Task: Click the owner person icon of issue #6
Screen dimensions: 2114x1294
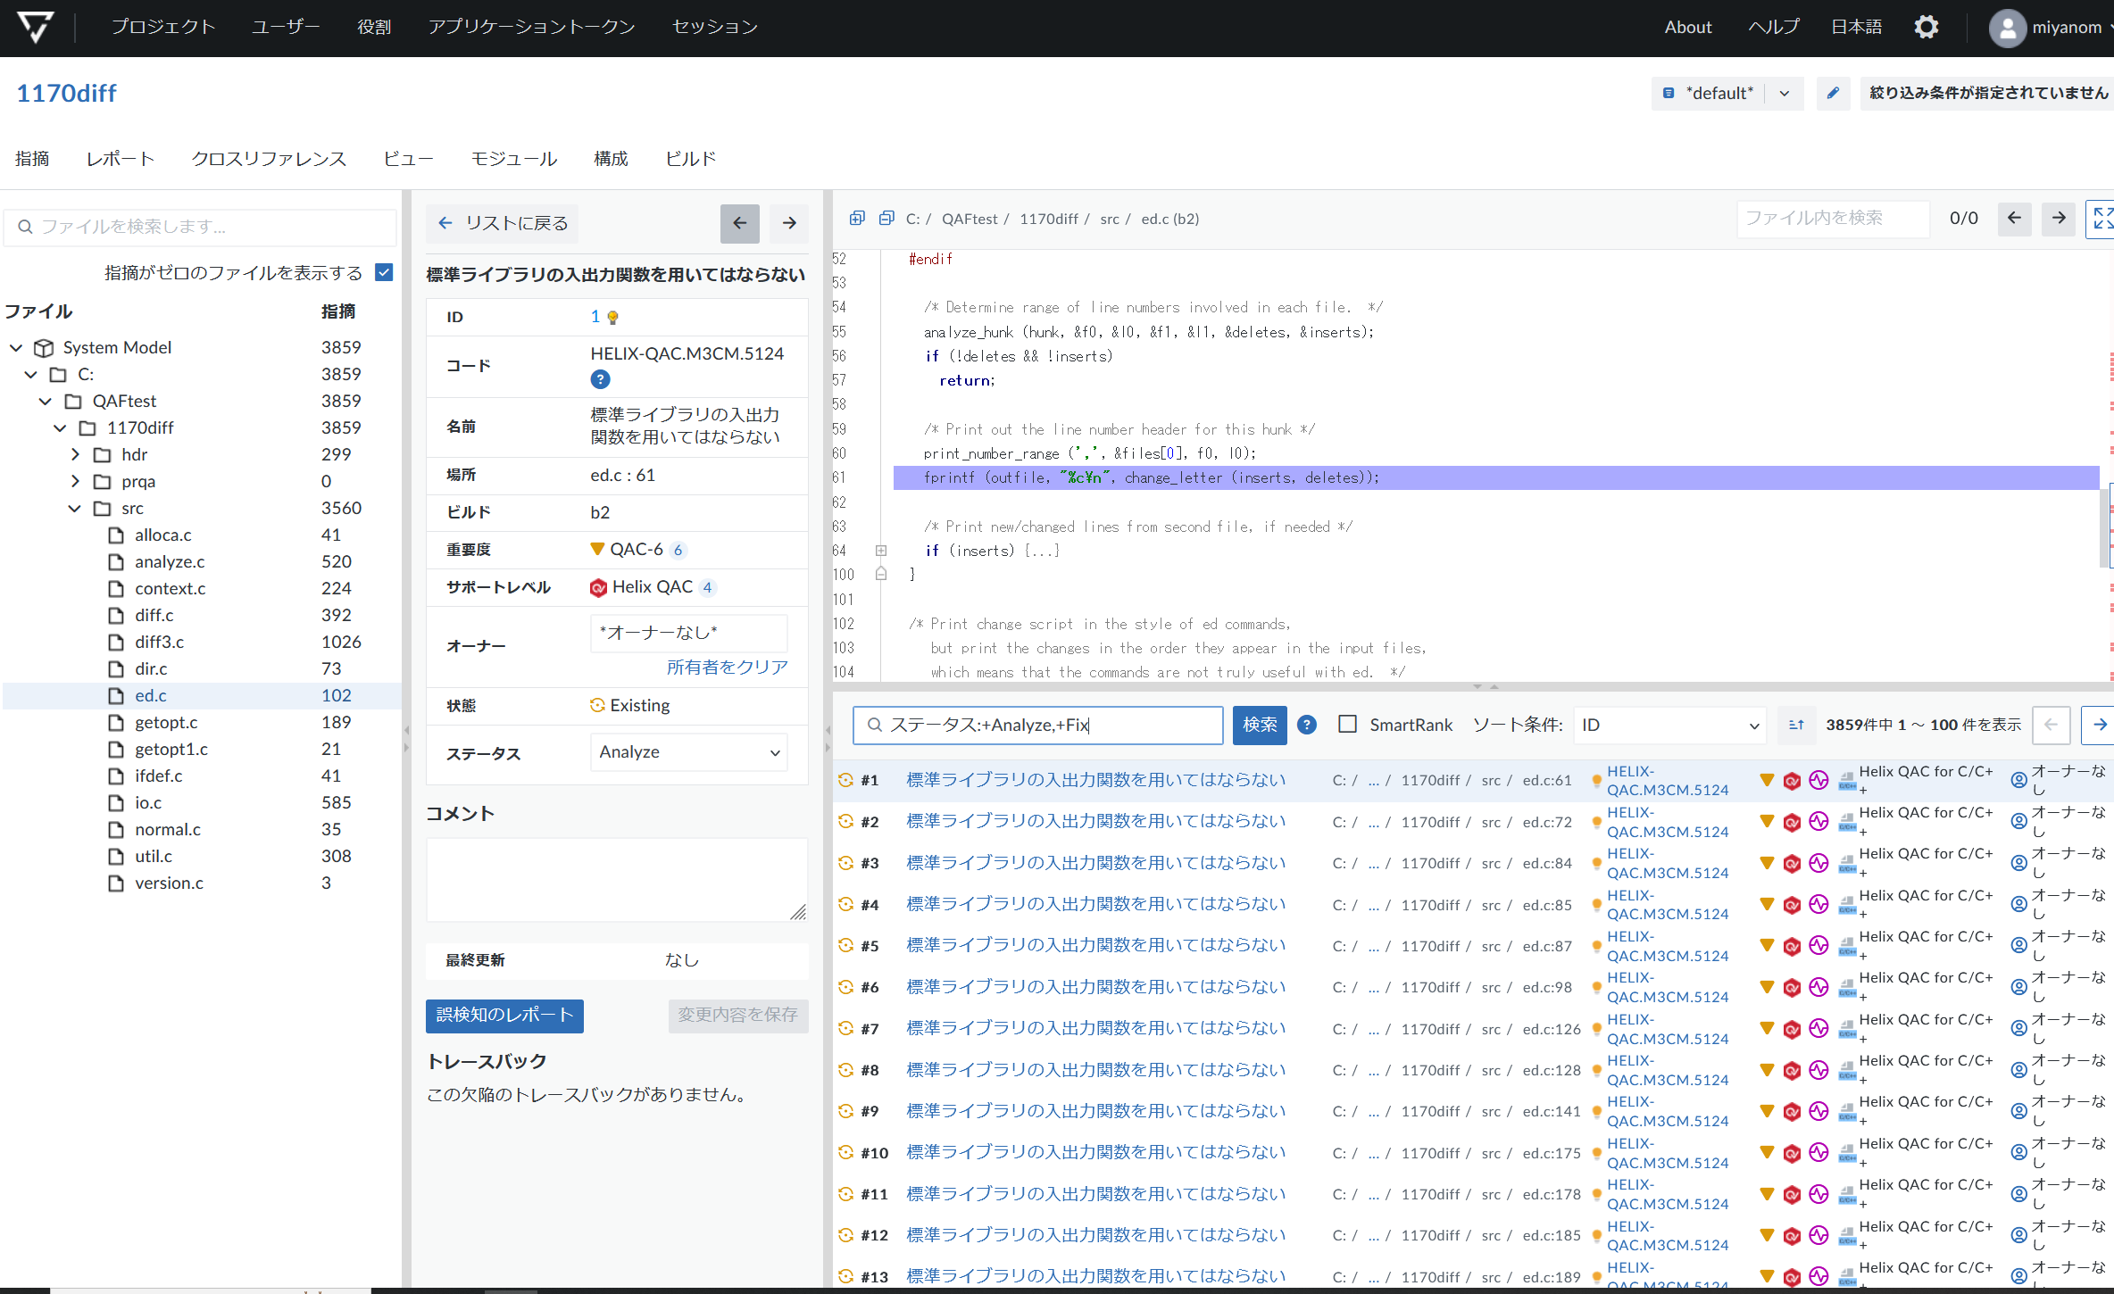Action: pyautogui.click(x=2018, y=987)
